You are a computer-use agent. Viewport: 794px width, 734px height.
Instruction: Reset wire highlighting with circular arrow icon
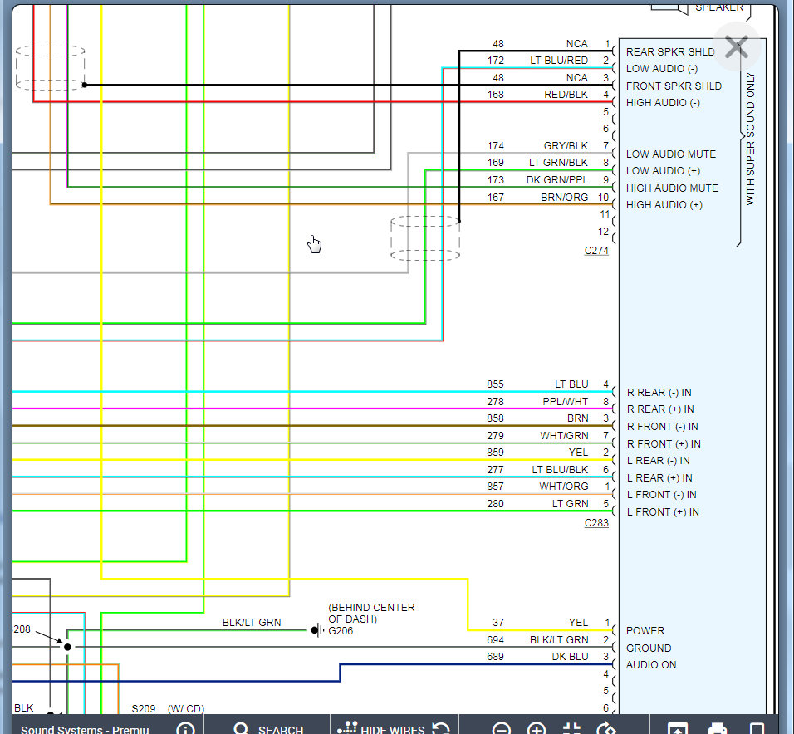441,728
